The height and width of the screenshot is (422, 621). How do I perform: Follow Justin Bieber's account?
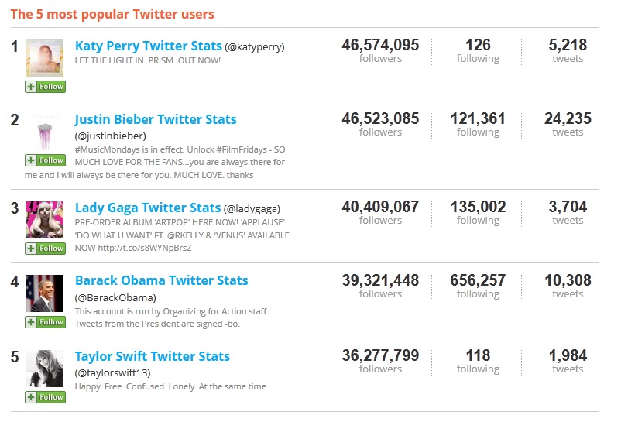tap(45, 160)
